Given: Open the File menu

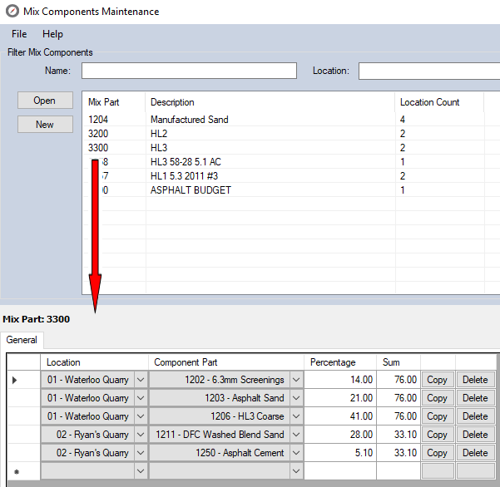Looking at the screenshot, I should pos(19,34).
